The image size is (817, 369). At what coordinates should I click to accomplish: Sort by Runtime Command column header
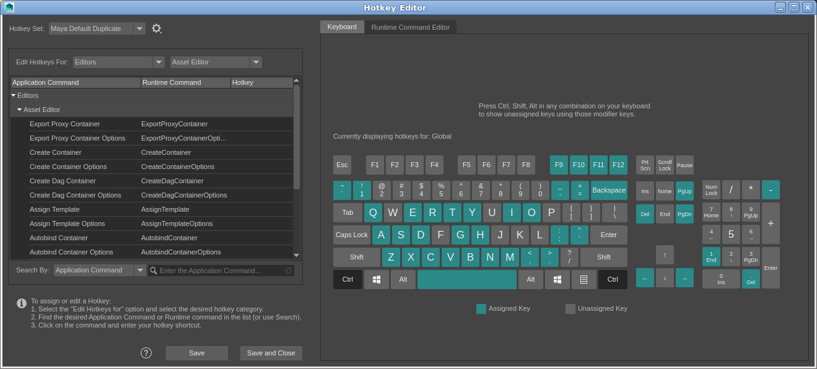point(186,82)
